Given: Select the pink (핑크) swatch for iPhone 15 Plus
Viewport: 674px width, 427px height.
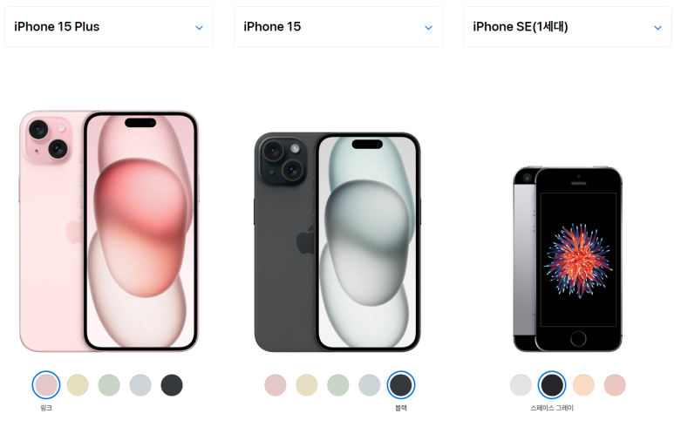Looking at the screenshot, I should click(x=46, y=385).
